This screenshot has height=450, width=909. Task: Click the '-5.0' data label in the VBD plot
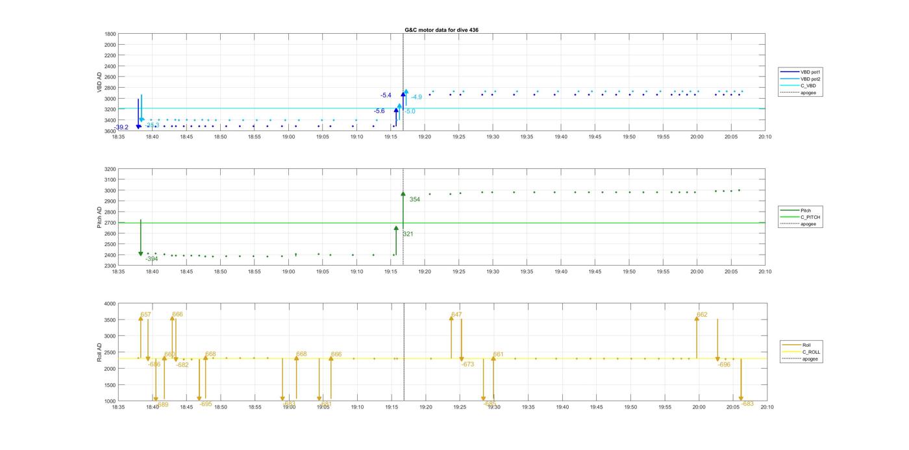point(410,112)
